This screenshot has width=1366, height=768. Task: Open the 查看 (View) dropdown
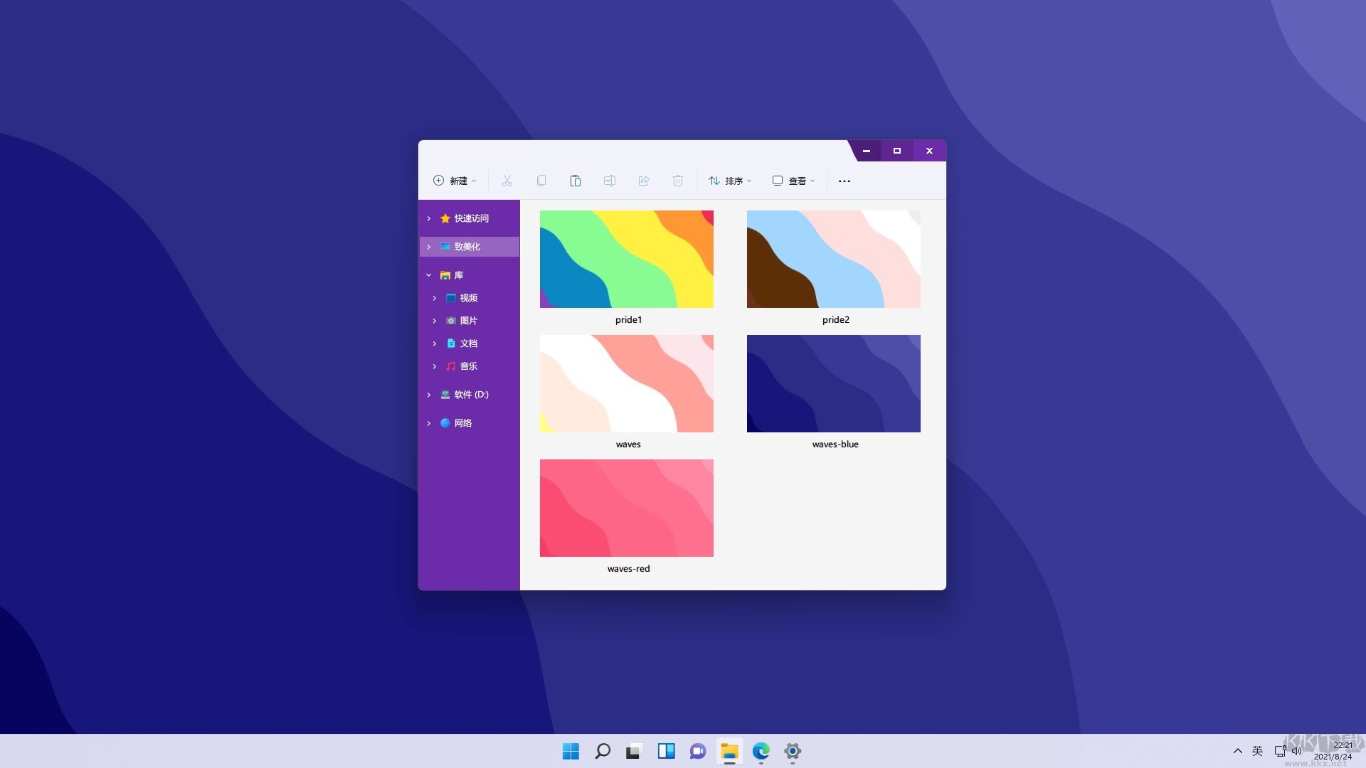click(793, 181)
